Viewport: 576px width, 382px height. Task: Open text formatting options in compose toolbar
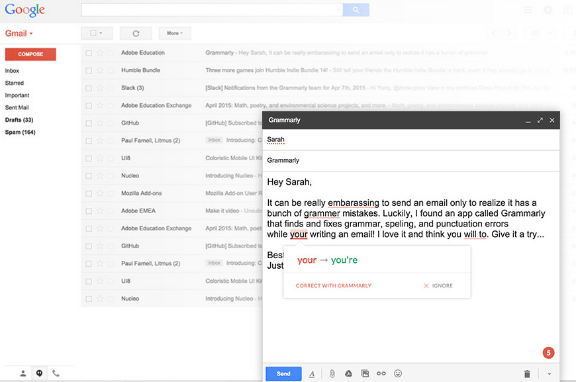[312, 374]
